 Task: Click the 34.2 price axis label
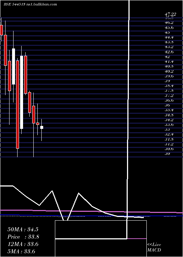169,120
